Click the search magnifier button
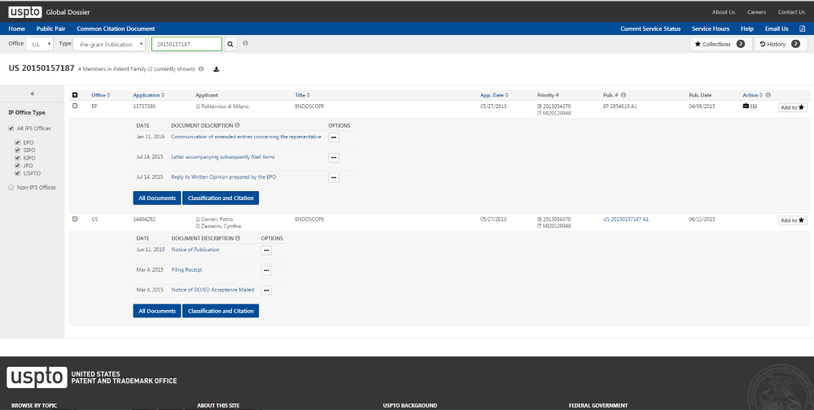 230,44
